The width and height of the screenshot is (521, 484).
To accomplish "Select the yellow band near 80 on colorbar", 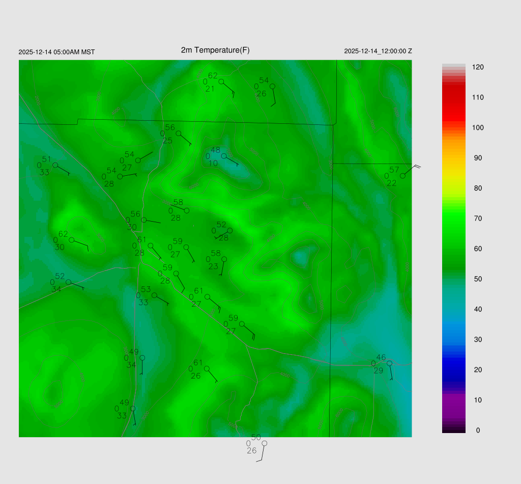I will [454, 187].
